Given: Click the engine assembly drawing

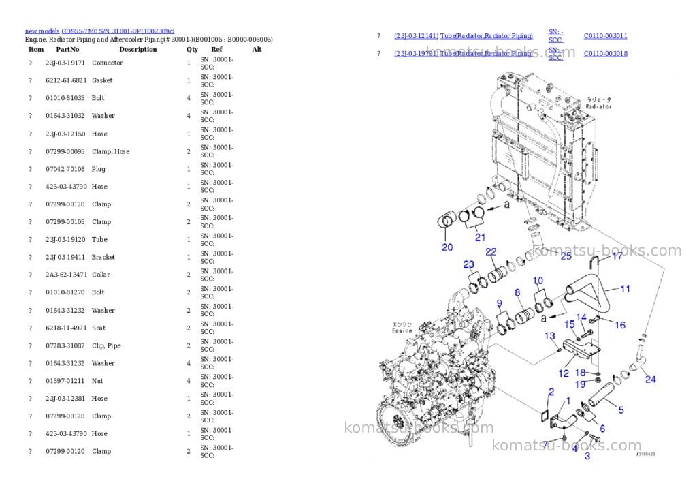Looking at the screenshot, I should pyautogui.click(x=436, y=369).
